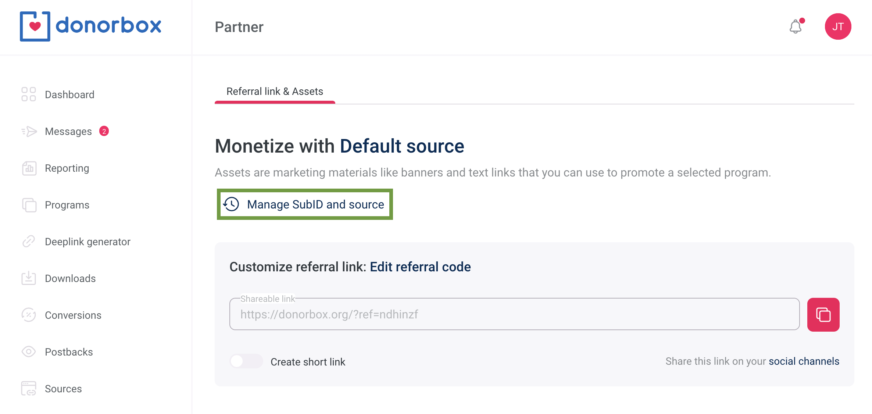Click the Shareable link input field
Screen dimensions: 872x414
tap(514, 314)
